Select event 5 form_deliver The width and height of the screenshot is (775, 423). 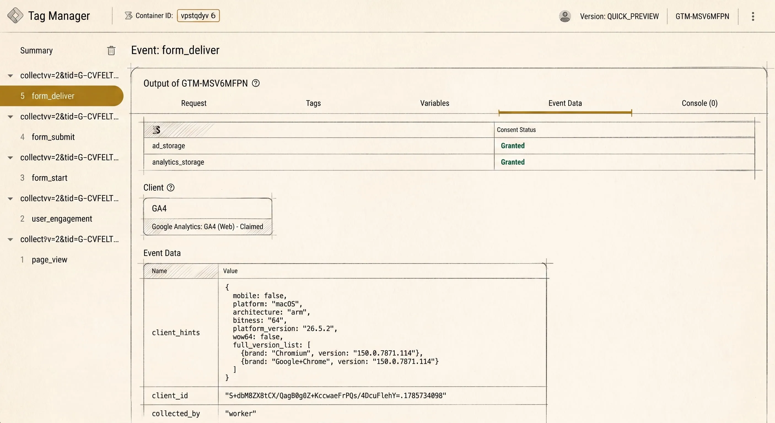61,96
